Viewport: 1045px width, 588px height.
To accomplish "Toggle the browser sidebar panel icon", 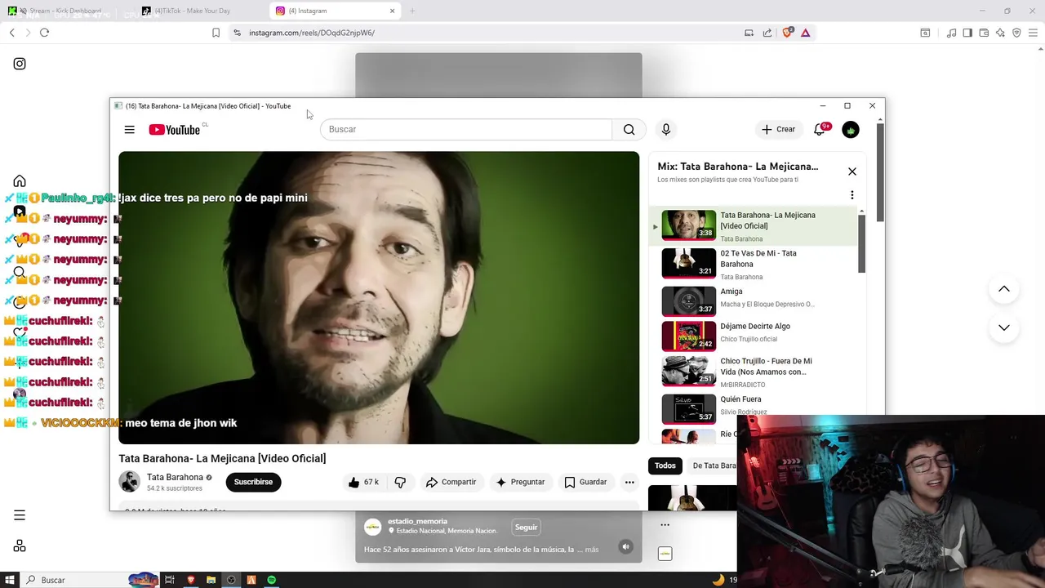I will (x=967, y=33).
